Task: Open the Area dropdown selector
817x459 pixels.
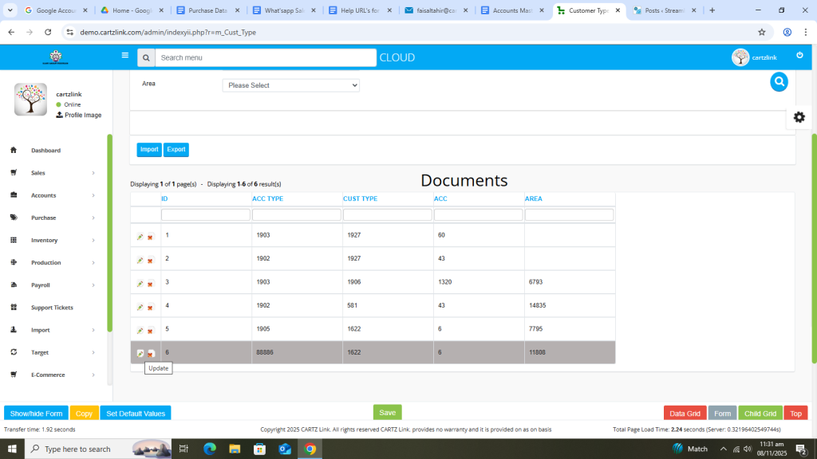Action: [290, 85]
